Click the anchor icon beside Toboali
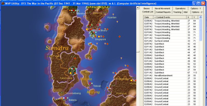 [x=88, y=85]
